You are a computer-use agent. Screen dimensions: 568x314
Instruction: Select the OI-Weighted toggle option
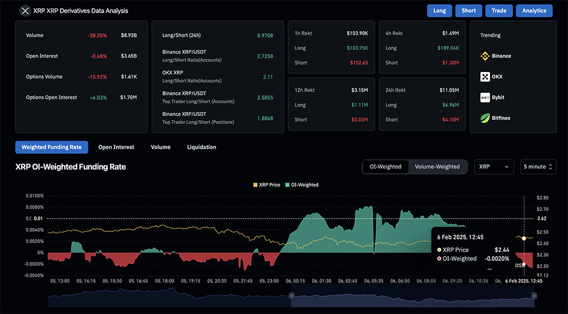386,166
